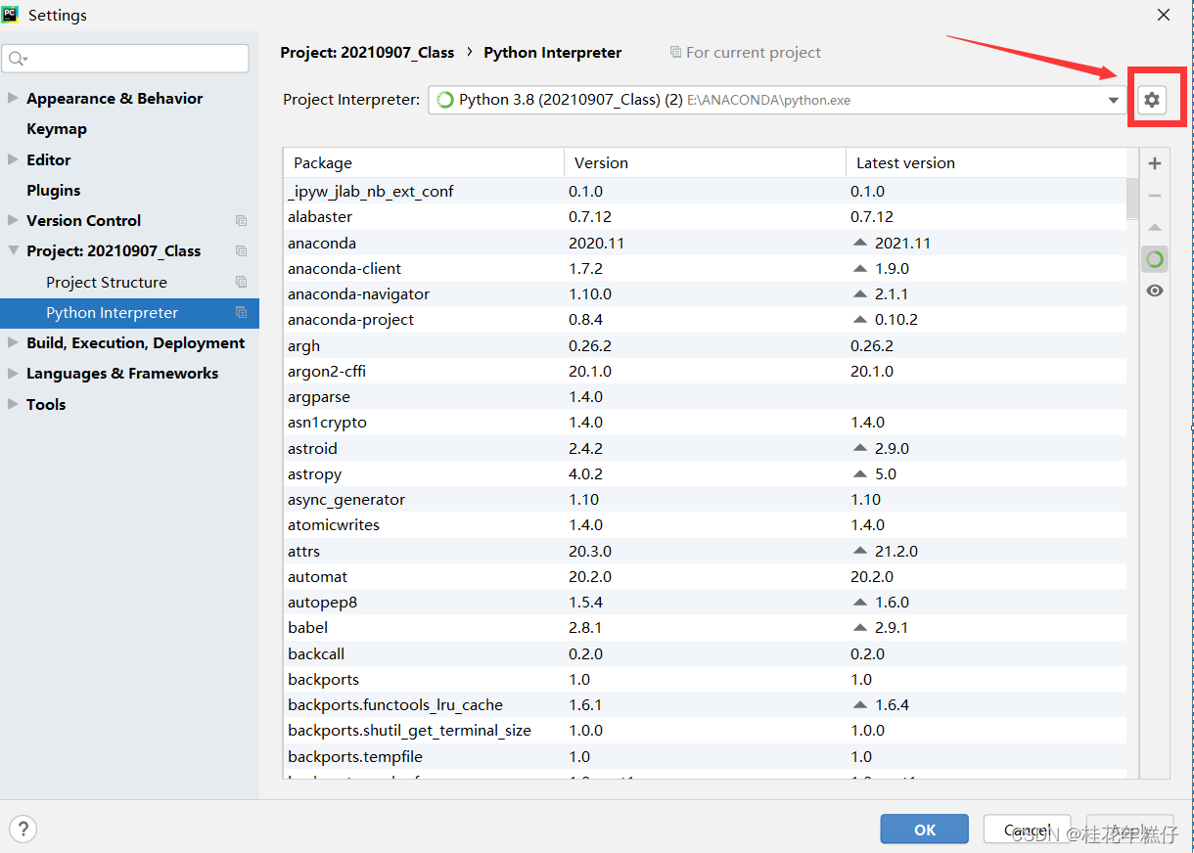Select Plugins in settings tree
Screen dimensions: 1194x853
[54, 190]
